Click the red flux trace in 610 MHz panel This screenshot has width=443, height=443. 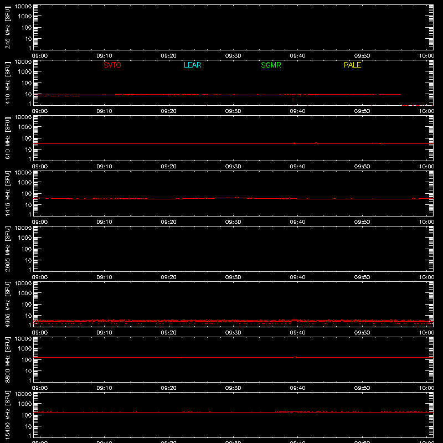click(233, 143)
